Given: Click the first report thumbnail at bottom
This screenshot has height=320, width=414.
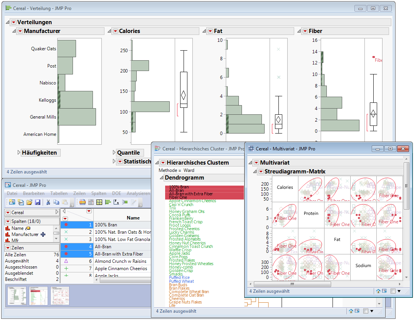Looking at the screenshot, I should (x=17, y=296).
